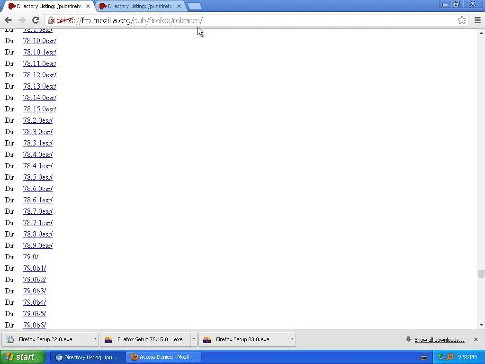Open a new tab with the new tab button
This screenshot has height=364, width=485.
click(195, 6)
